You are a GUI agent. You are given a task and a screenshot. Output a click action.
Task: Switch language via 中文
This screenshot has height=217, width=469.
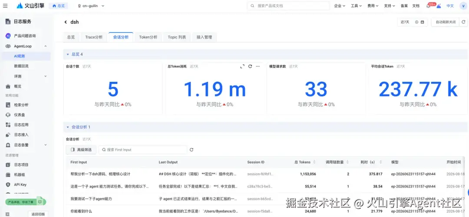point(450,6)
